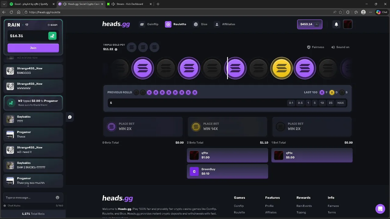The width and height of the screenshot is (390, 219).
Task: Add page to favorites star
Action: [340, 12]
